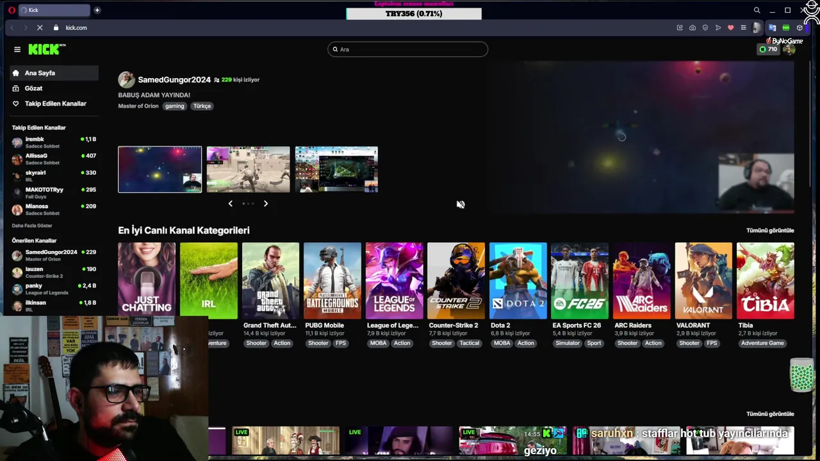Open the Opera Flow send icon

(x=718, y=28)
